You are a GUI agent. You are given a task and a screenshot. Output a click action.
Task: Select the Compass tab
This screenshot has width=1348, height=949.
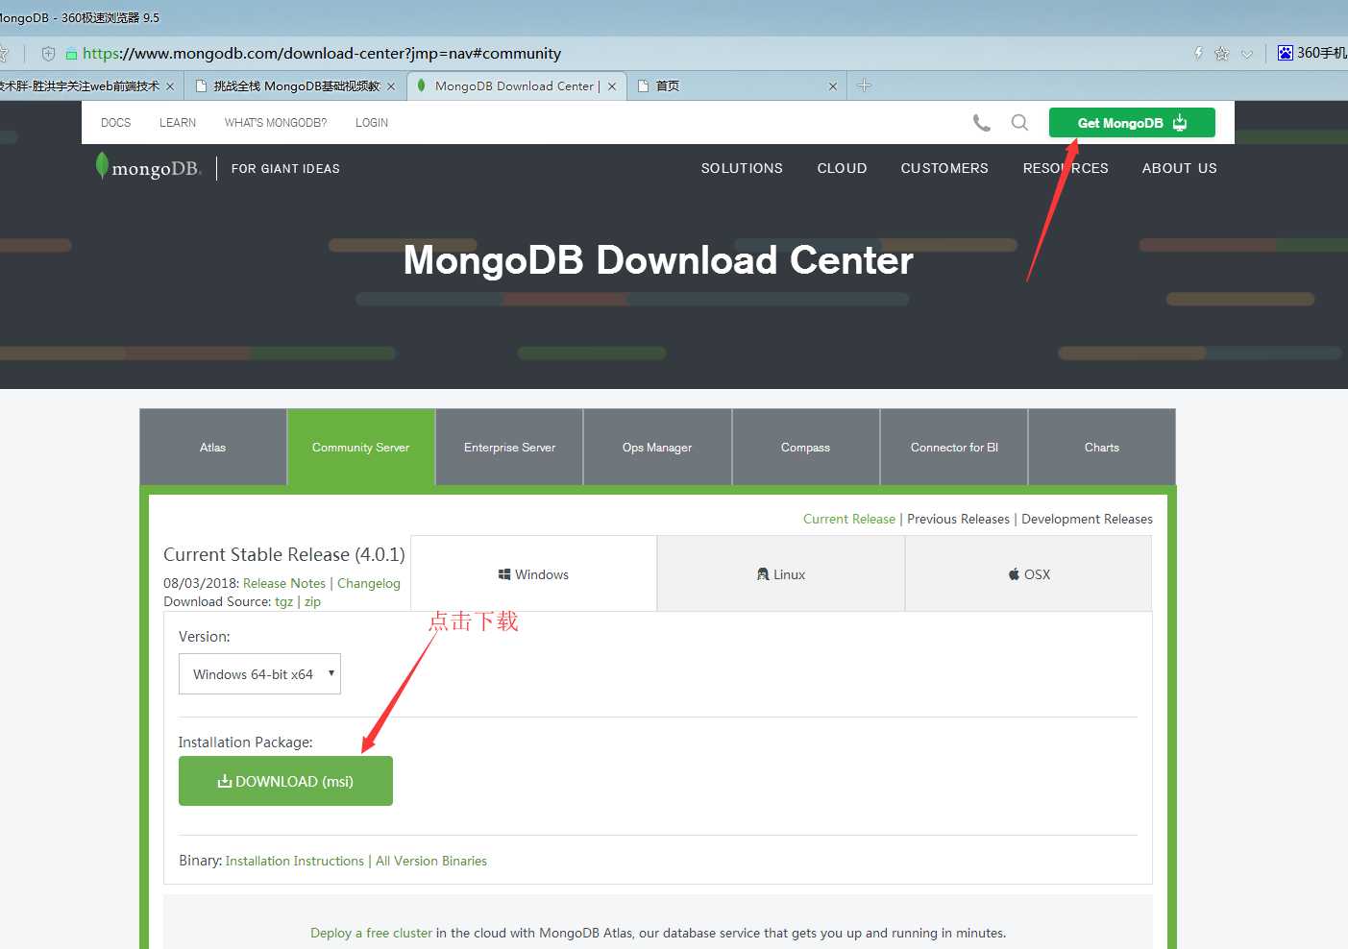806,448
